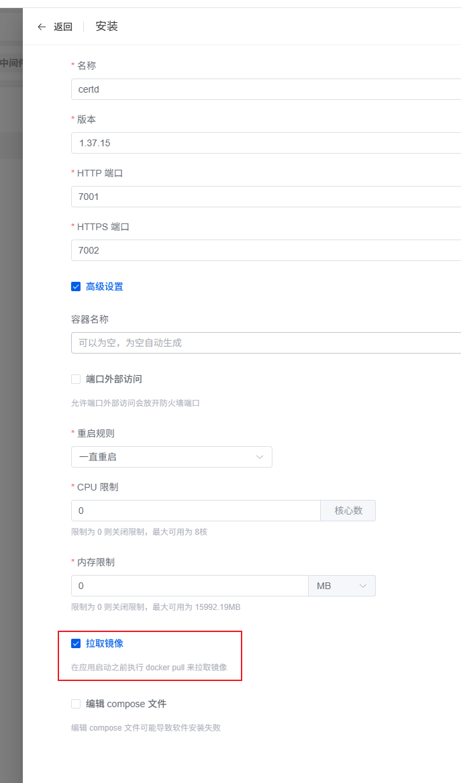Click the empty 容器名称 input field
Viewport: 461px width, 783px height.
pyautogui.click(x=266, y=343)
